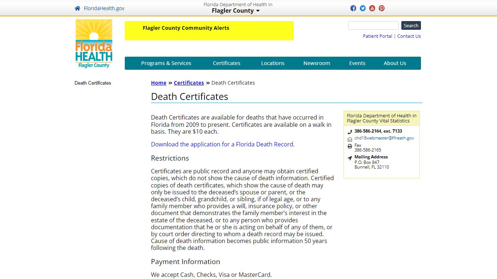497x279 pixels.
Task: Click the mailing address arrow icon
Action: [x=350, y=158]
